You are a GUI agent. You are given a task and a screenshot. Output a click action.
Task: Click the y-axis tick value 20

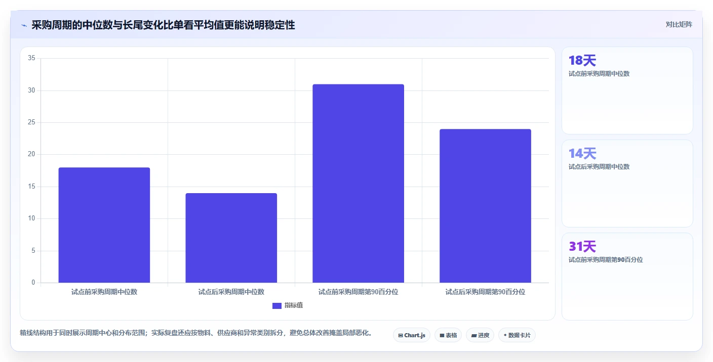click(x=31, y=154)
